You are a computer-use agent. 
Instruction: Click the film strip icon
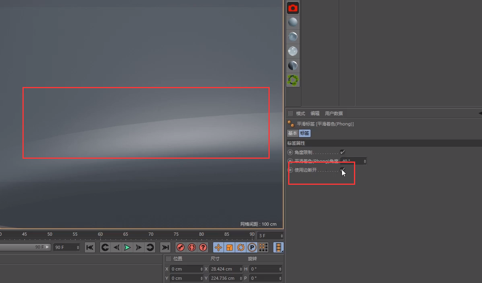tap(279, 247)
